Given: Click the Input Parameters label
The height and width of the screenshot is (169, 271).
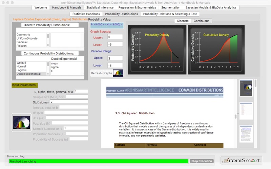Looking at the screenshot, I should point(24,85).
